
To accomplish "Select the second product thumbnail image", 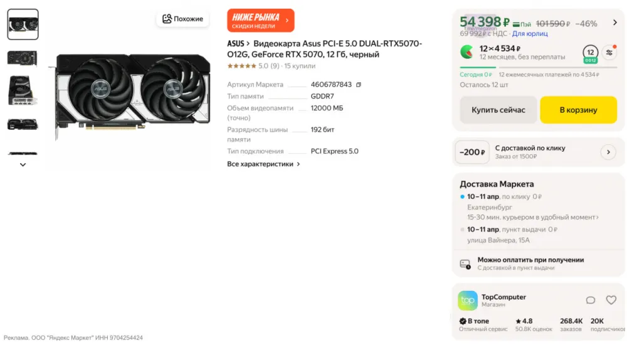I will [23, 58].
